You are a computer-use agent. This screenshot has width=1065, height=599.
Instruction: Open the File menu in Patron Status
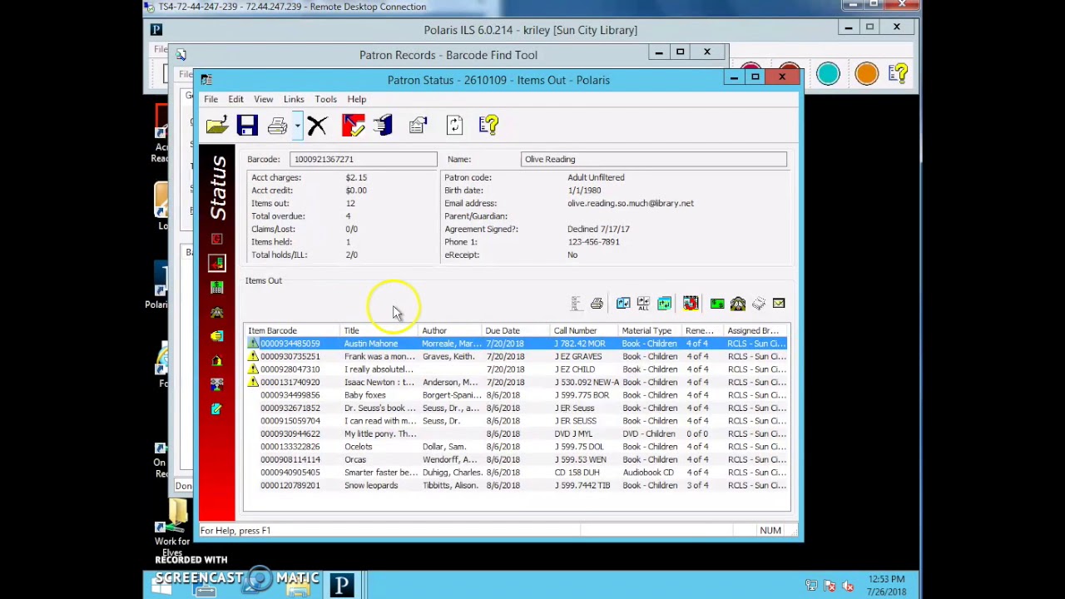[x=211, y=99]
